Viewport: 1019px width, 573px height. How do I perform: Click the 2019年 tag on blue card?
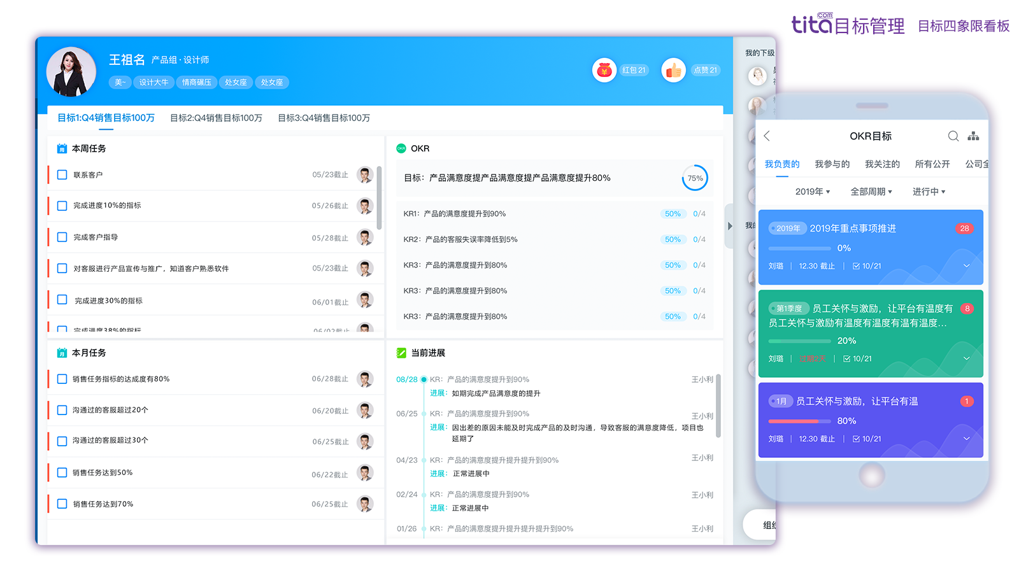[787, 229]
